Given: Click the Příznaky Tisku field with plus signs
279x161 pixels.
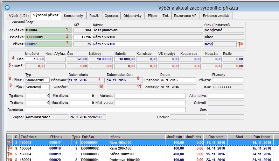Looking at the screenshot, I should point(227,87).
